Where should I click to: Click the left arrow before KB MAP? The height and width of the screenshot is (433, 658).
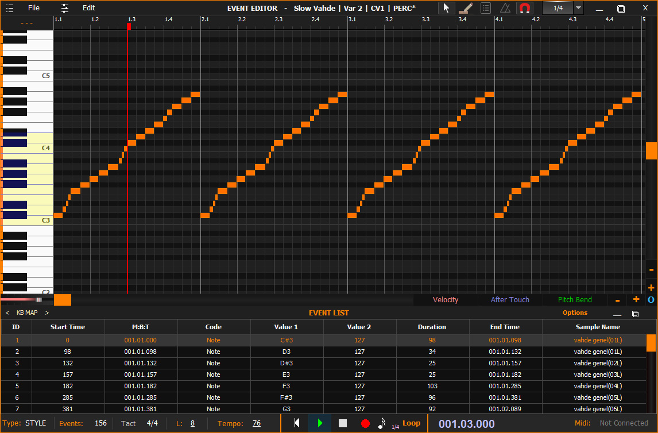(6, 313)
